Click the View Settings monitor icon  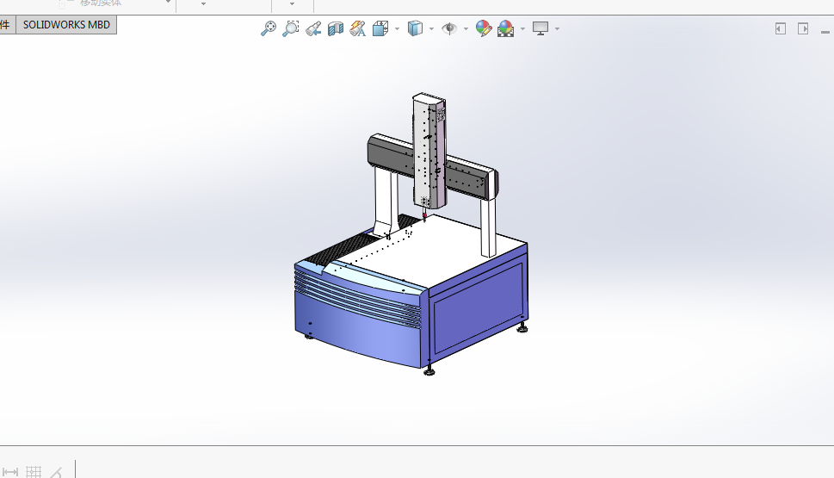click(541, 28)
